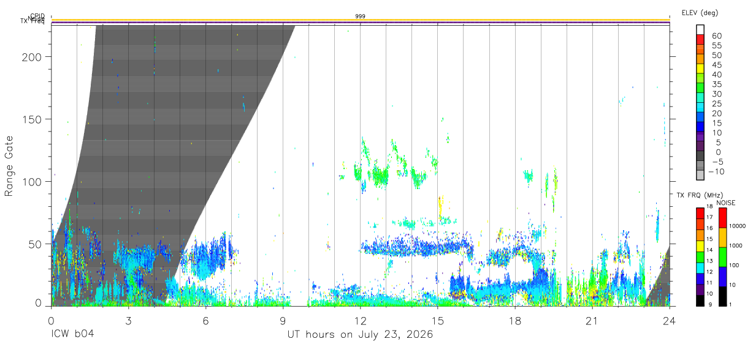Click the "40" tick on ELEV colorbar
Image resolution: width=753 pixels, height=347 pixels.
pyautogui.click(x=716, y=75)
